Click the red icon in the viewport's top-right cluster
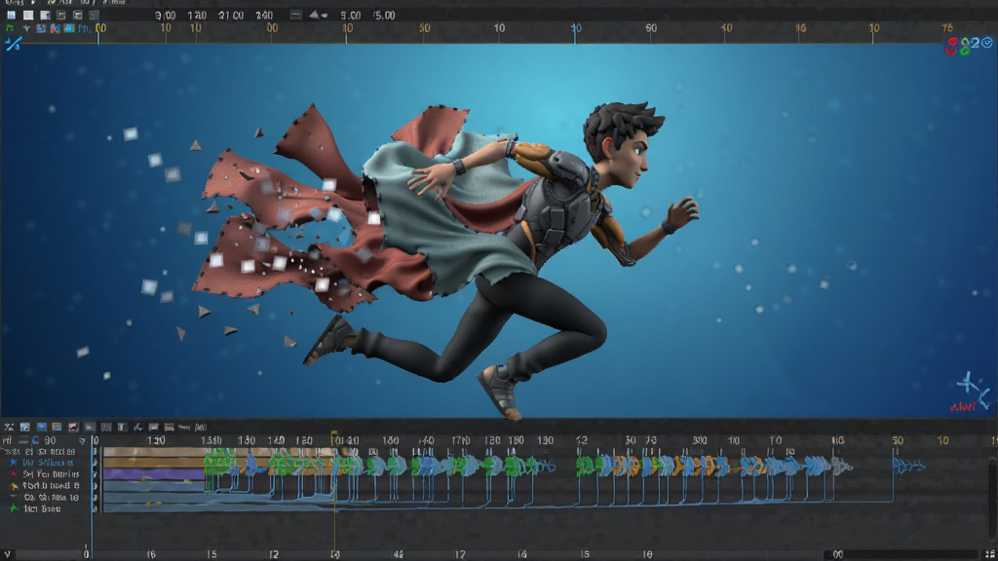 coord(951,46)
